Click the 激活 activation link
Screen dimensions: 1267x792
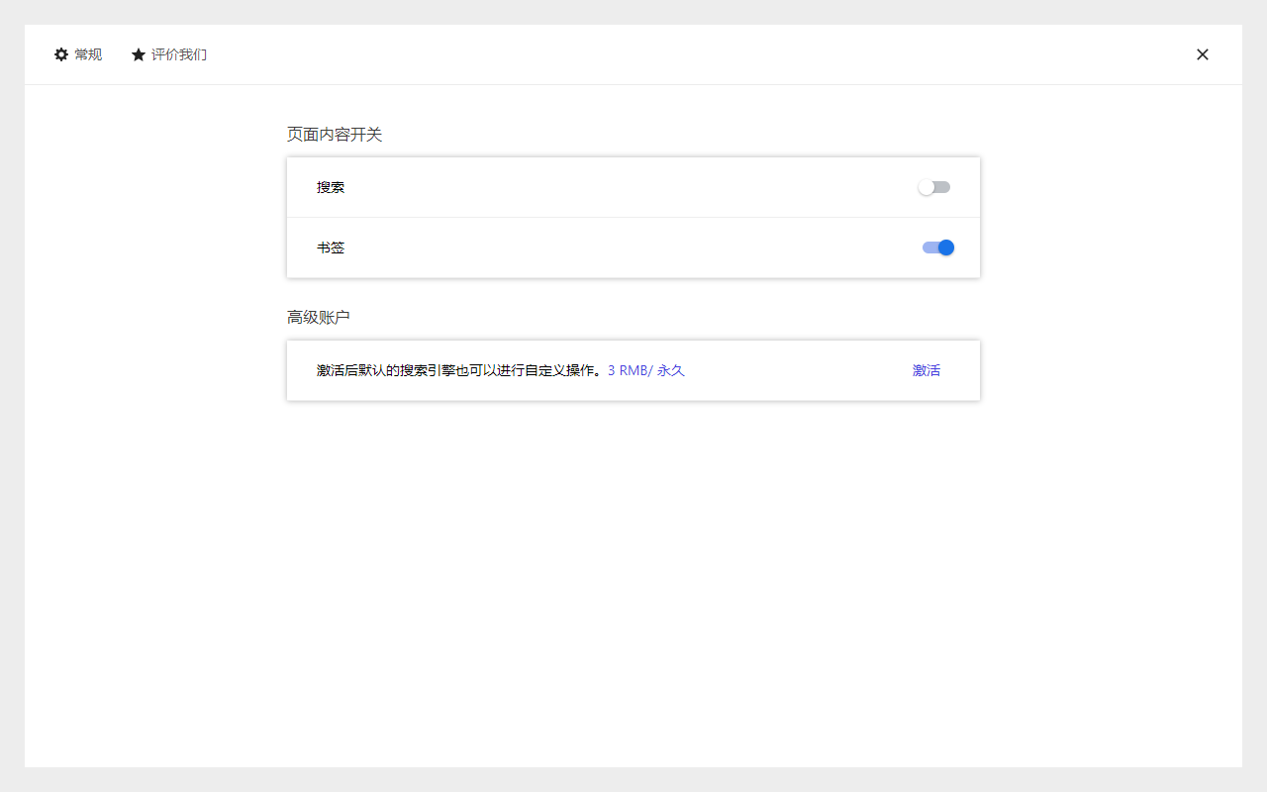click(x=926, y=370)
